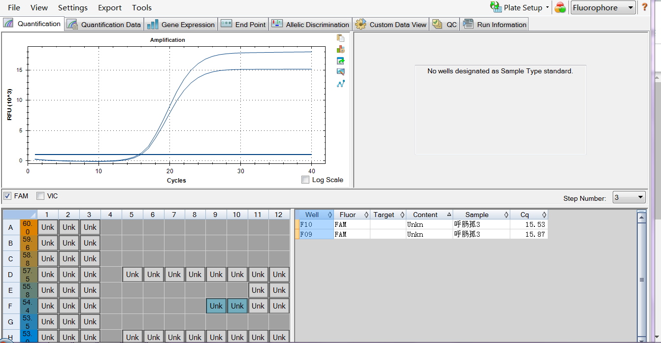Sort table by Cq column header
Screen dimensions: 661x343
point(529,215)
